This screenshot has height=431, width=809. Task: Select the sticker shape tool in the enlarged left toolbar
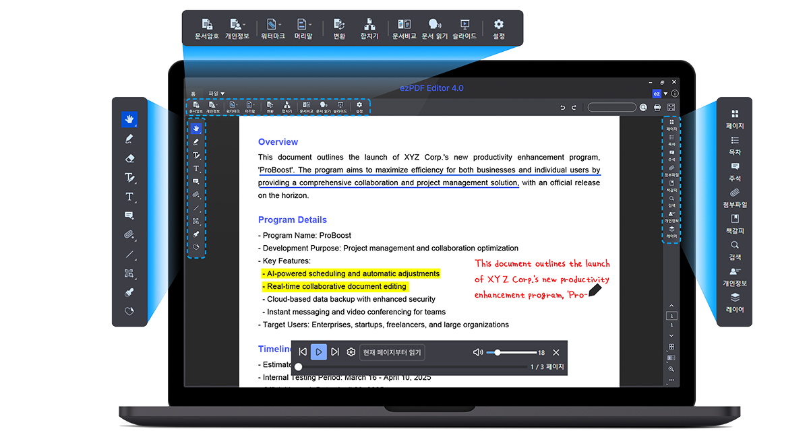click(129, 312)
